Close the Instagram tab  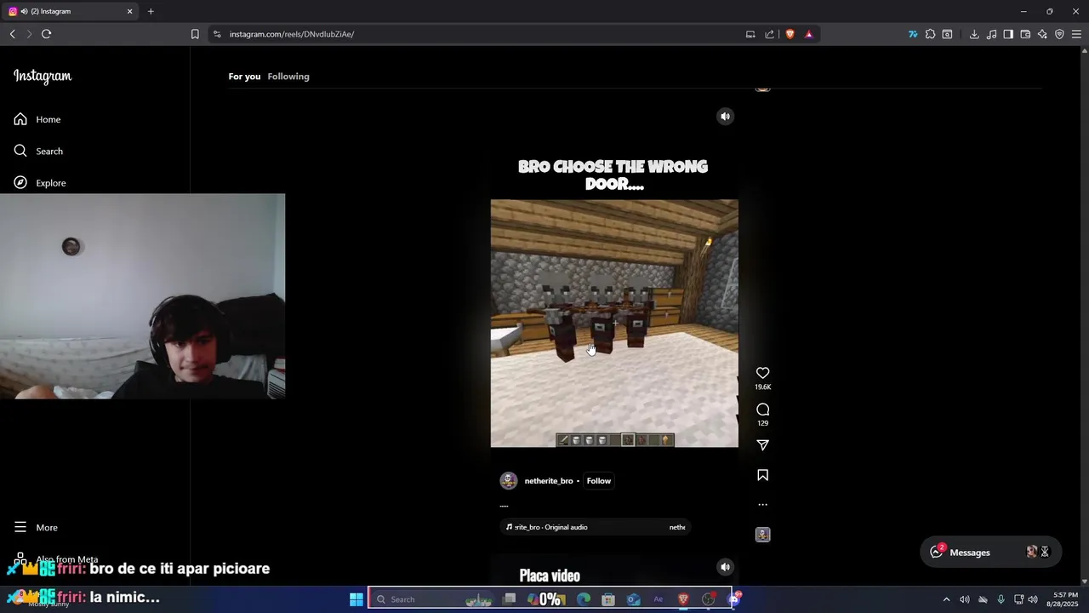(x=130, y=11)
